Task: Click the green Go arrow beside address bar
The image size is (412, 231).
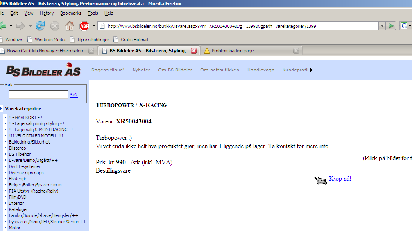Action: pyautogui.click(x=391, y=26)
